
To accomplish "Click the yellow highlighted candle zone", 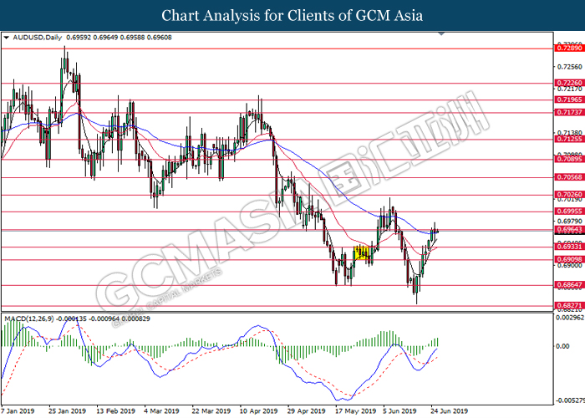I will (x=363, y=252).
